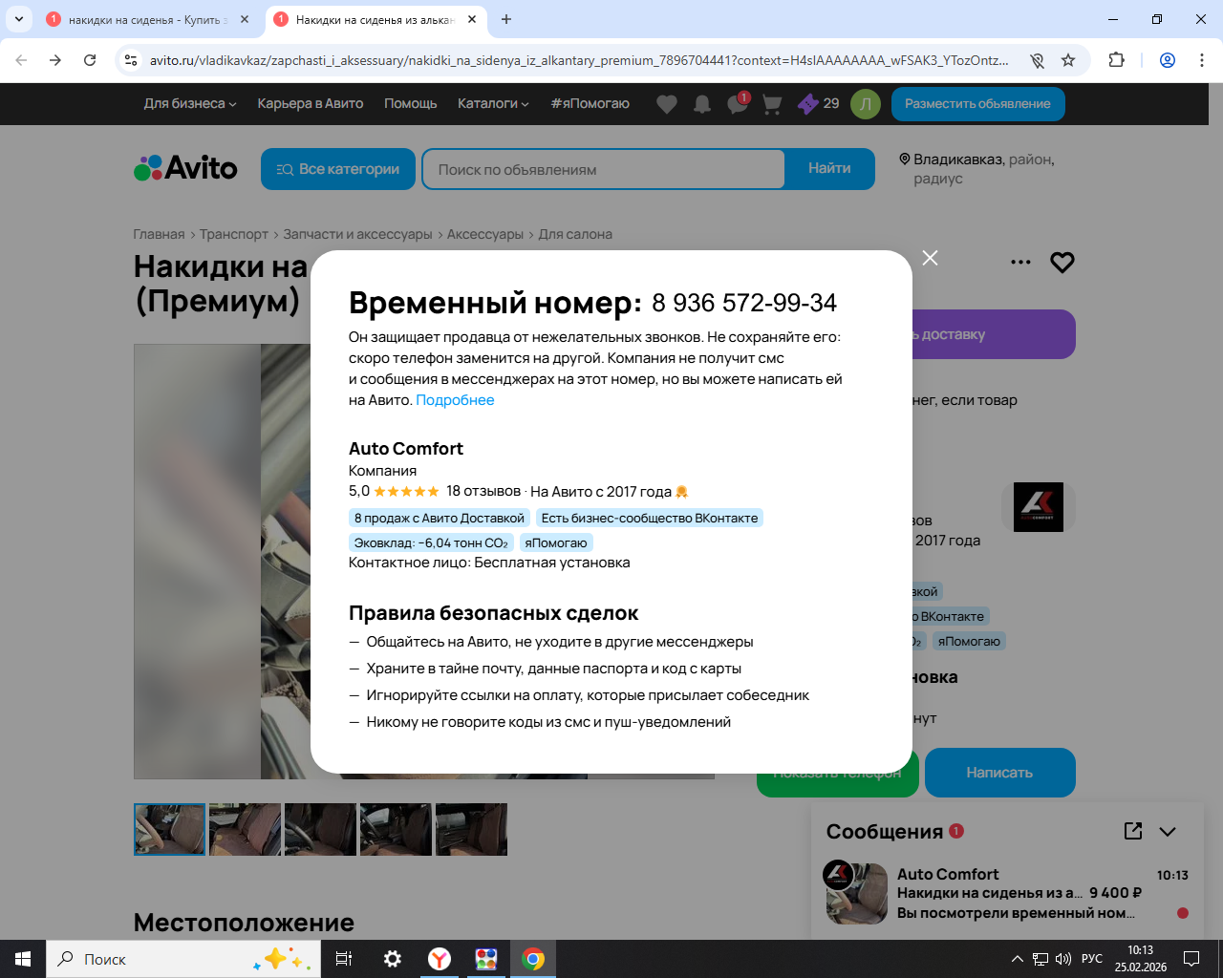Screen dimensions: 1223x978
Task: Open the Аксессуары breadcrumb
Action: 485,234
